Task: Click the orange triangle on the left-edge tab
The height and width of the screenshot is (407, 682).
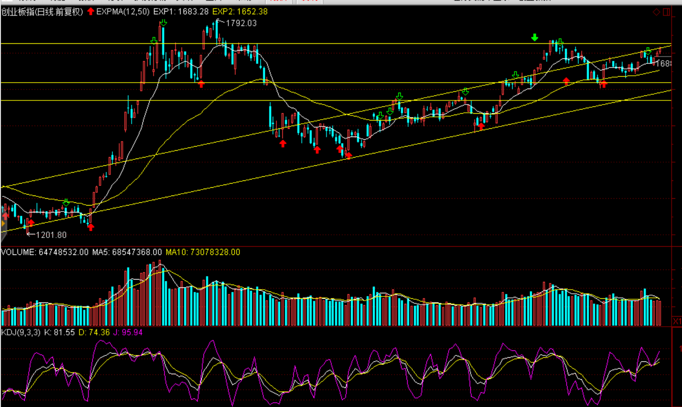Action: (3, 224)
